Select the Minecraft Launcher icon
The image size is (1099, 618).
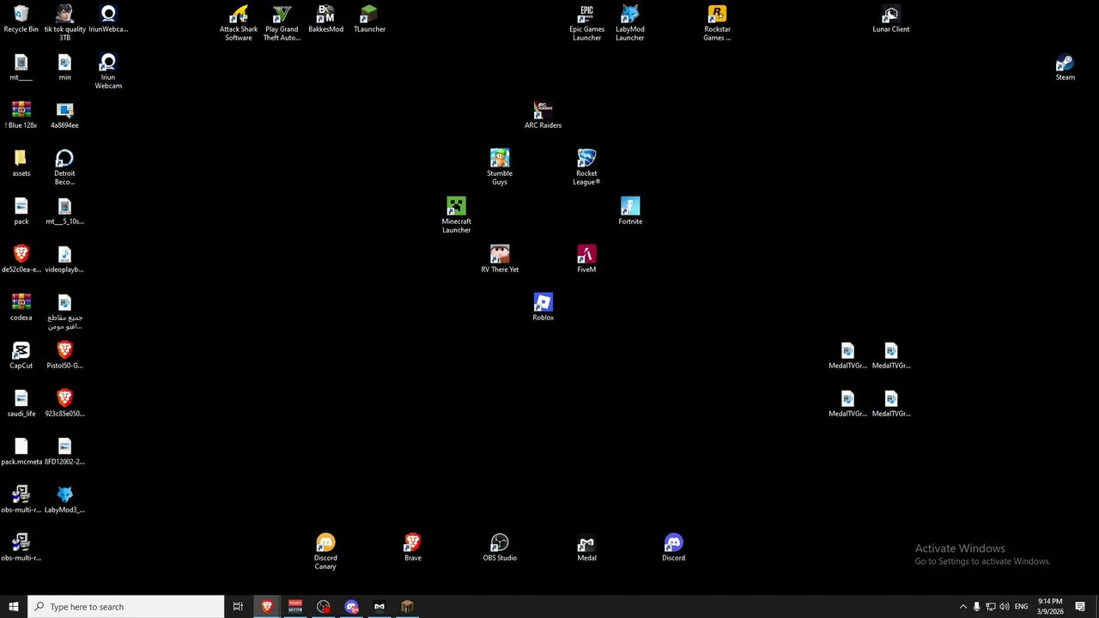[x=456, y=215]
